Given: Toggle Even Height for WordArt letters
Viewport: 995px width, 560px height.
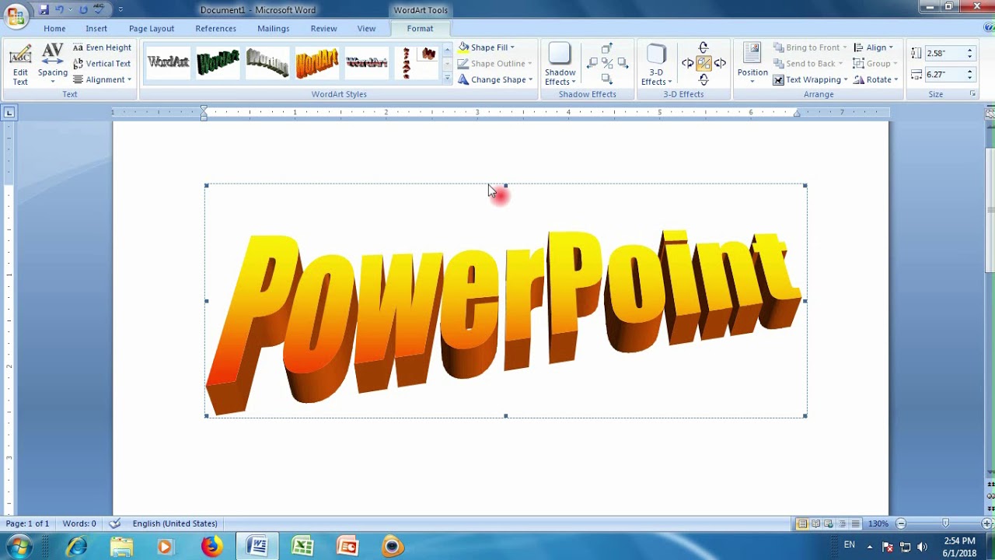Looking at the screenshot, I should click(x=102, y=47).
